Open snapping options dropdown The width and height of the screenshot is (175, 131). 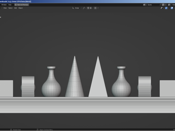[x=92, y=8]
